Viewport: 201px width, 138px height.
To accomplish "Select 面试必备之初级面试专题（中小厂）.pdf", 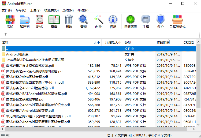I will tap(35, 83).
